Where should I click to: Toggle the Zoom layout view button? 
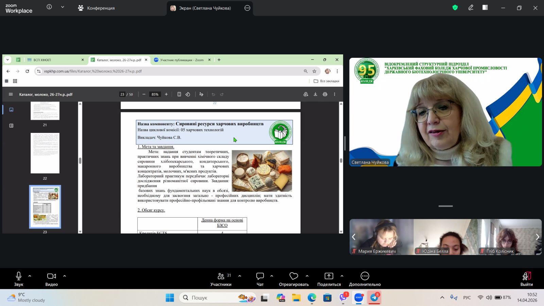485,7
